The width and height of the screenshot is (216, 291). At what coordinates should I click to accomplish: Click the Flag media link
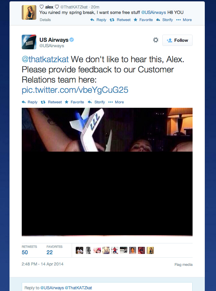pyautogui.click(x=183, y=264)
